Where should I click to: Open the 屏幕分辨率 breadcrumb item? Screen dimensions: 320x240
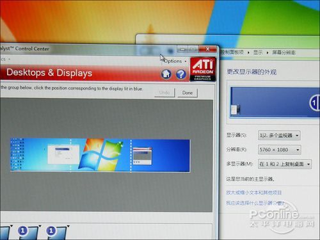(284, 52)
